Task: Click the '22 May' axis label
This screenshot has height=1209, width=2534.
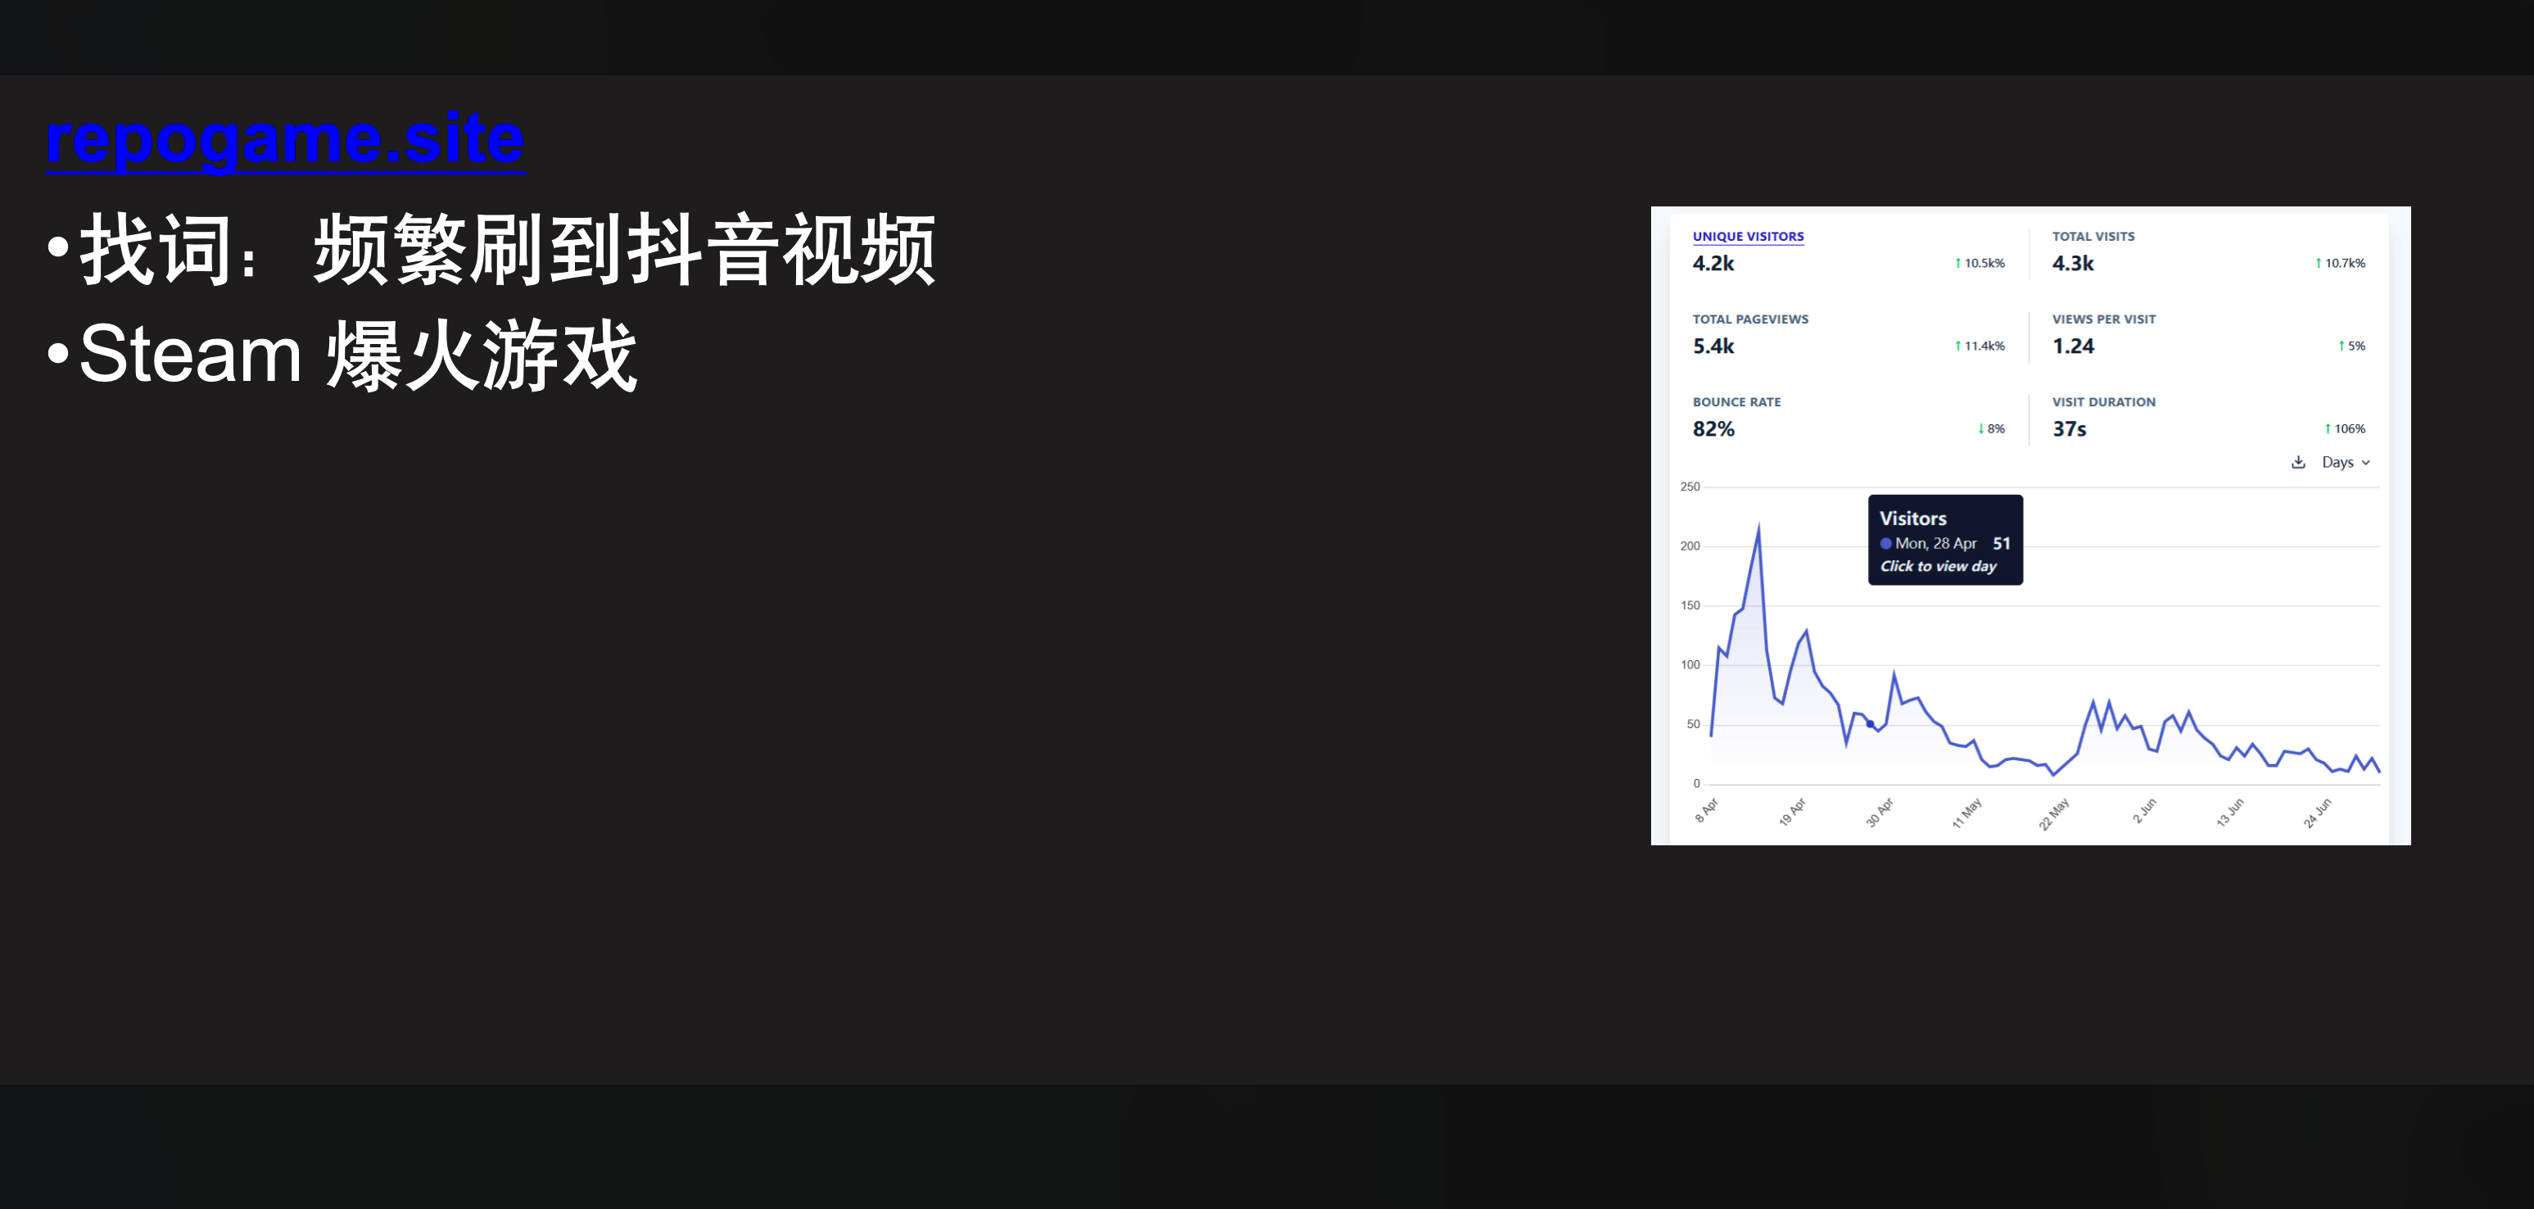Action: (x=2054, y=814)
